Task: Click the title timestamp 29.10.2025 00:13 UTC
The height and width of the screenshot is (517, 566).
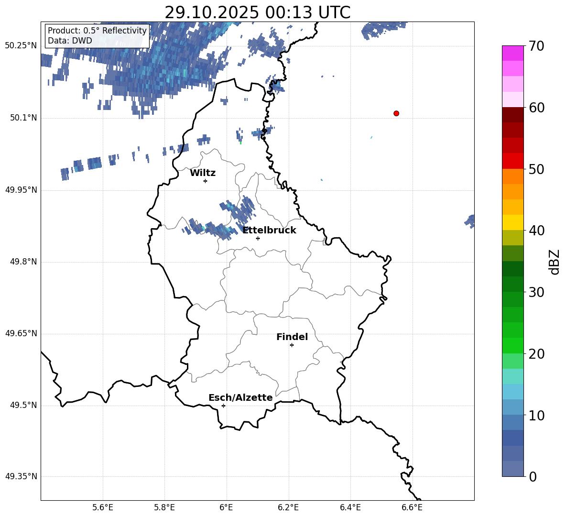Action: [258, 12]
